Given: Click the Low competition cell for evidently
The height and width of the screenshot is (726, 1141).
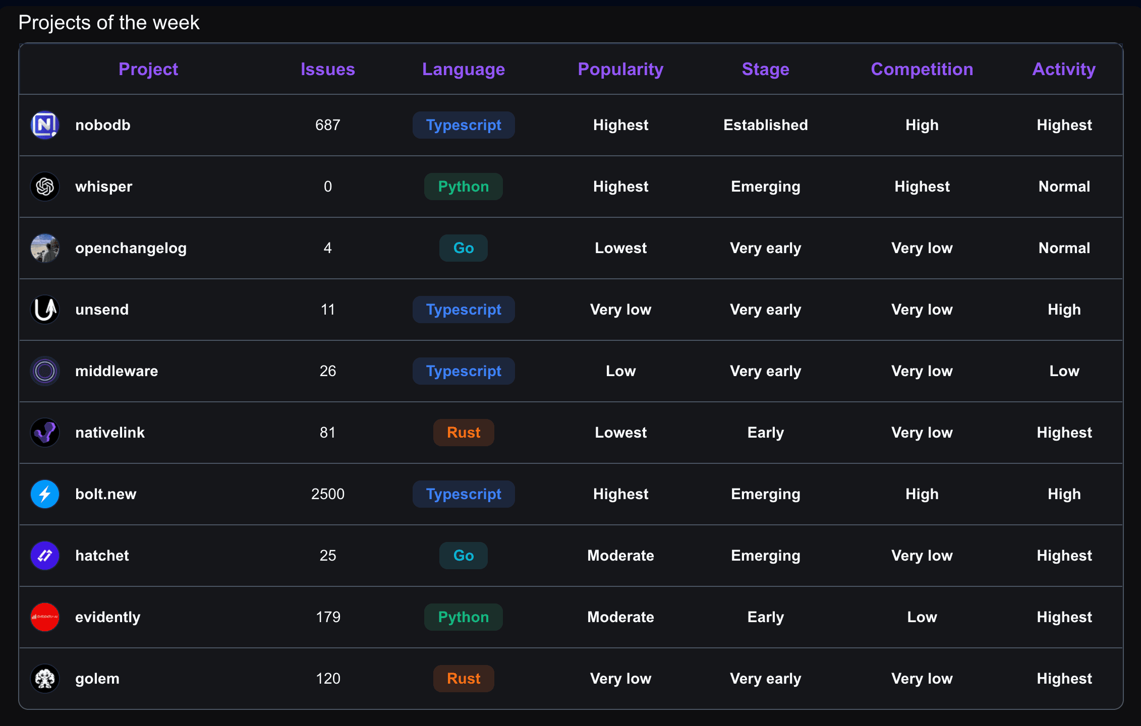Looking at the screenshot, I should (x=922, y=617).
